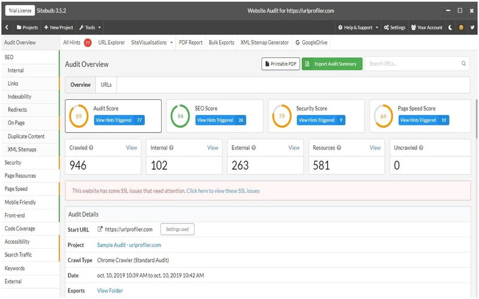The width and height of the screenshot is (479, 299).
Task: Open XML Sitemaps in the sidebar
Action: click(x=30, y=149)
